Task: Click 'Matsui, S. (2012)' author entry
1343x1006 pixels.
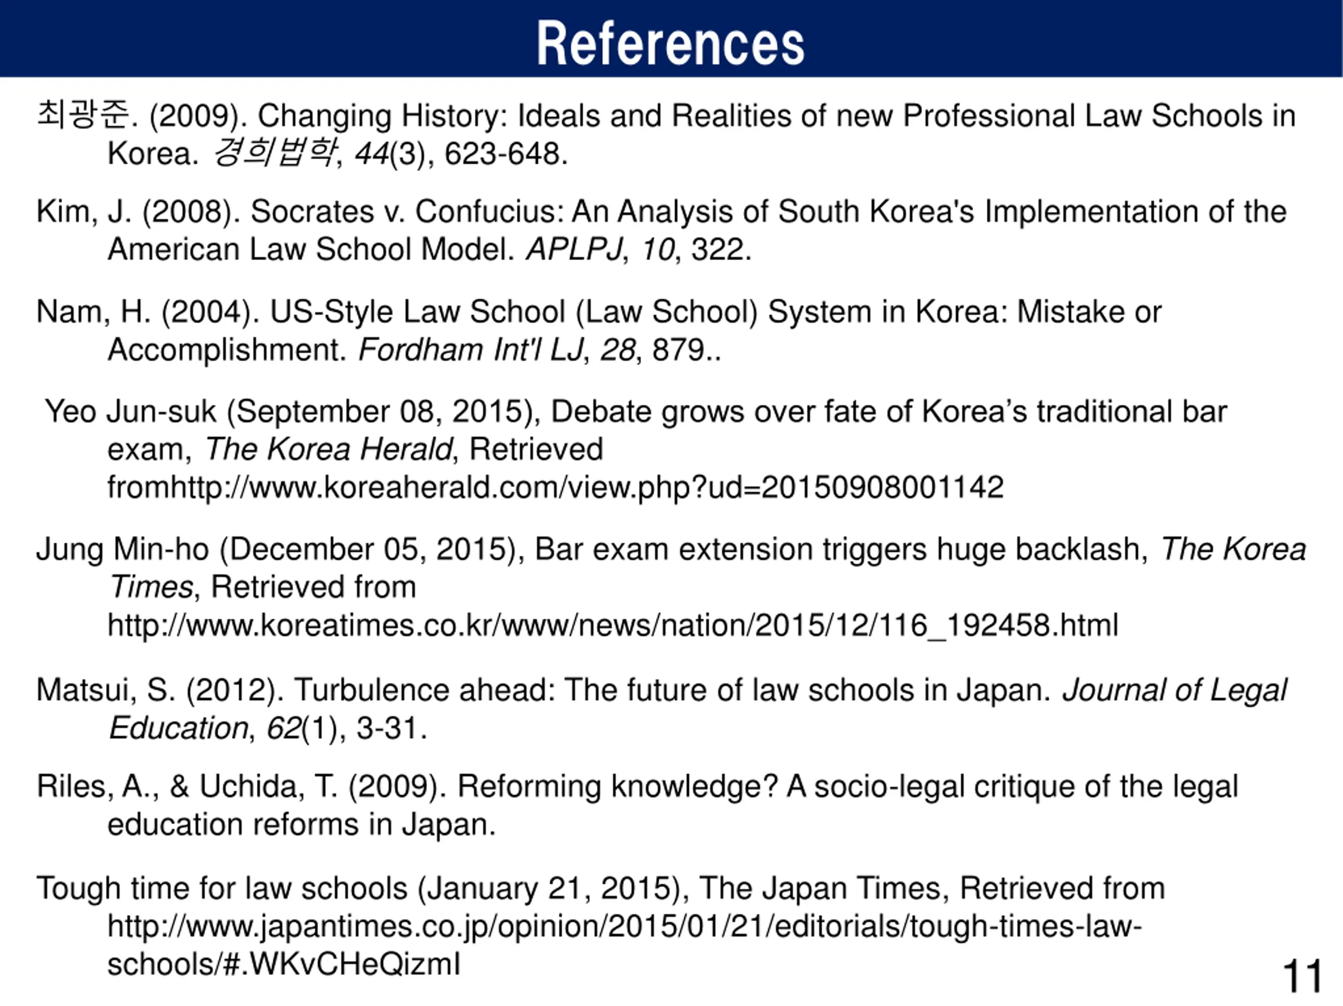Action: click(161, 690)
